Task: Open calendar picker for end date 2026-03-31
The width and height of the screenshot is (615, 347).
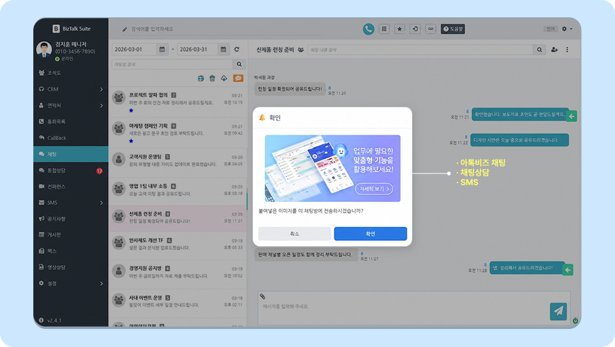Action: pos(224,49)
